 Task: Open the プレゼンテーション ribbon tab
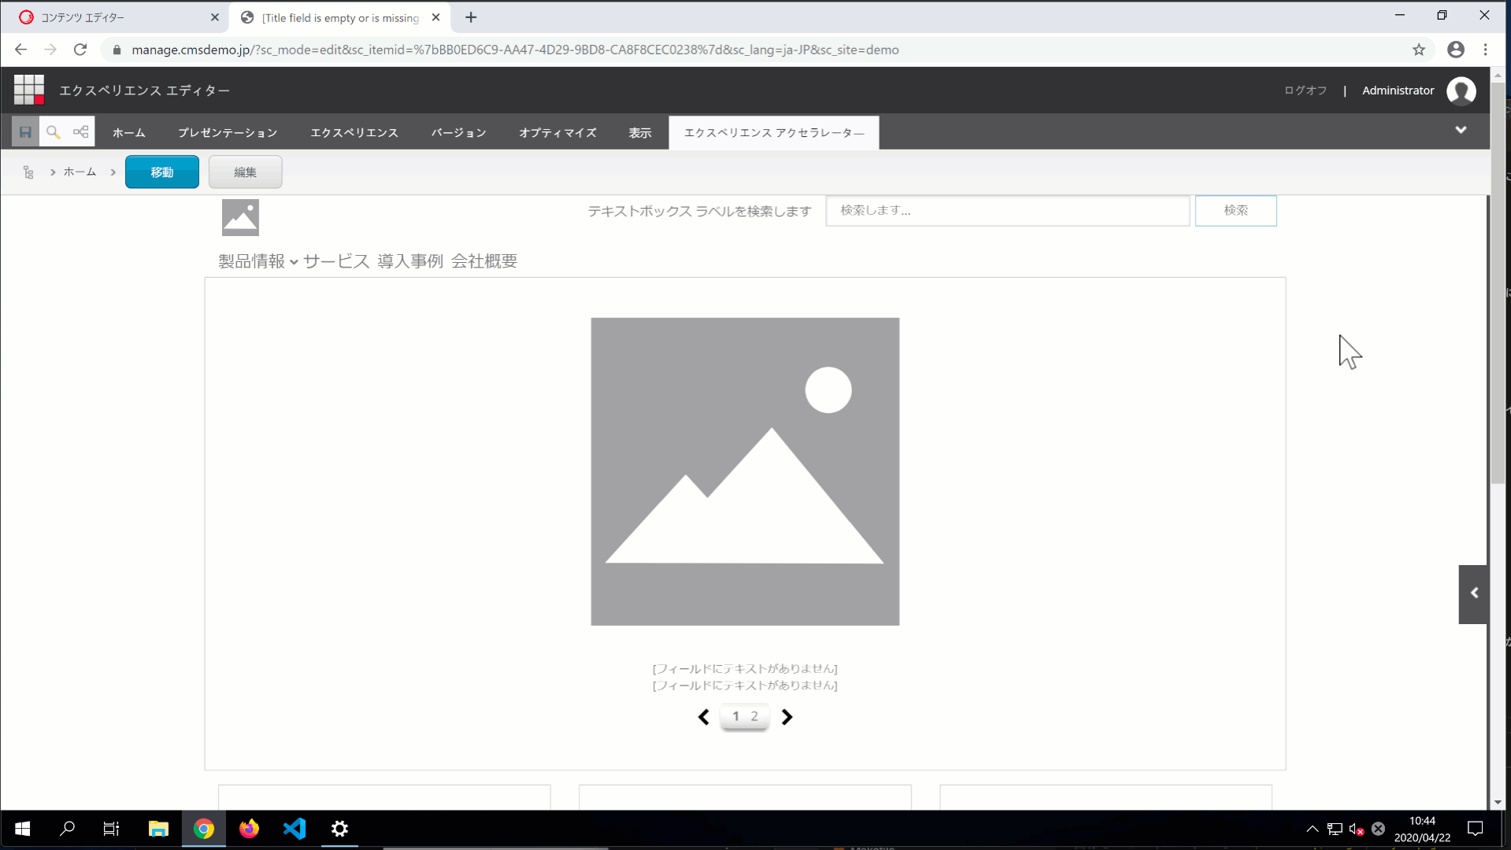point(228,133)
